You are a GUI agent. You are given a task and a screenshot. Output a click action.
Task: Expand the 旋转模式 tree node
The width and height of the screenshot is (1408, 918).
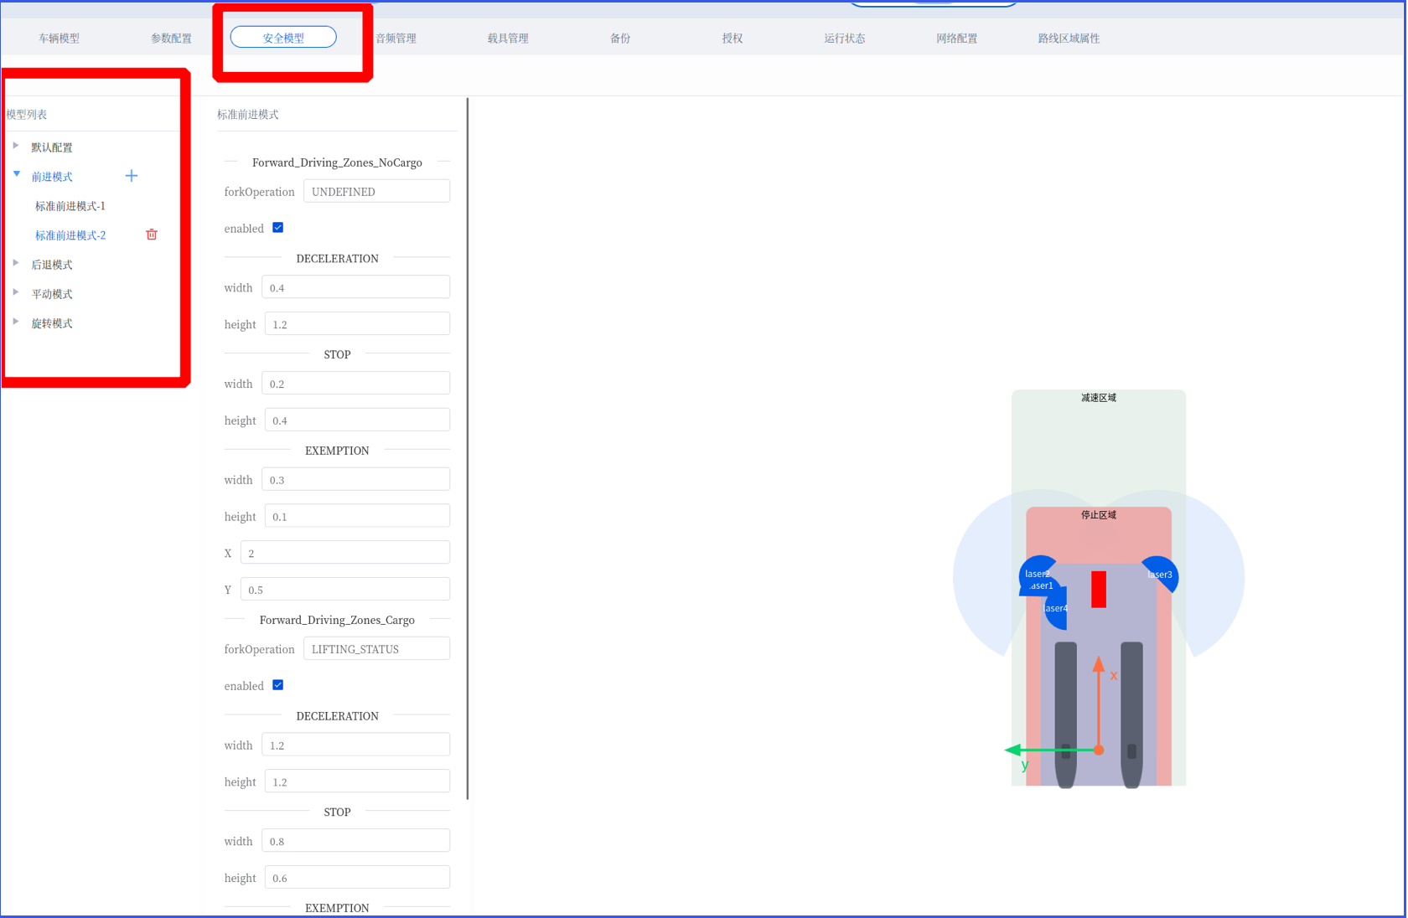[x=16, y=322]
